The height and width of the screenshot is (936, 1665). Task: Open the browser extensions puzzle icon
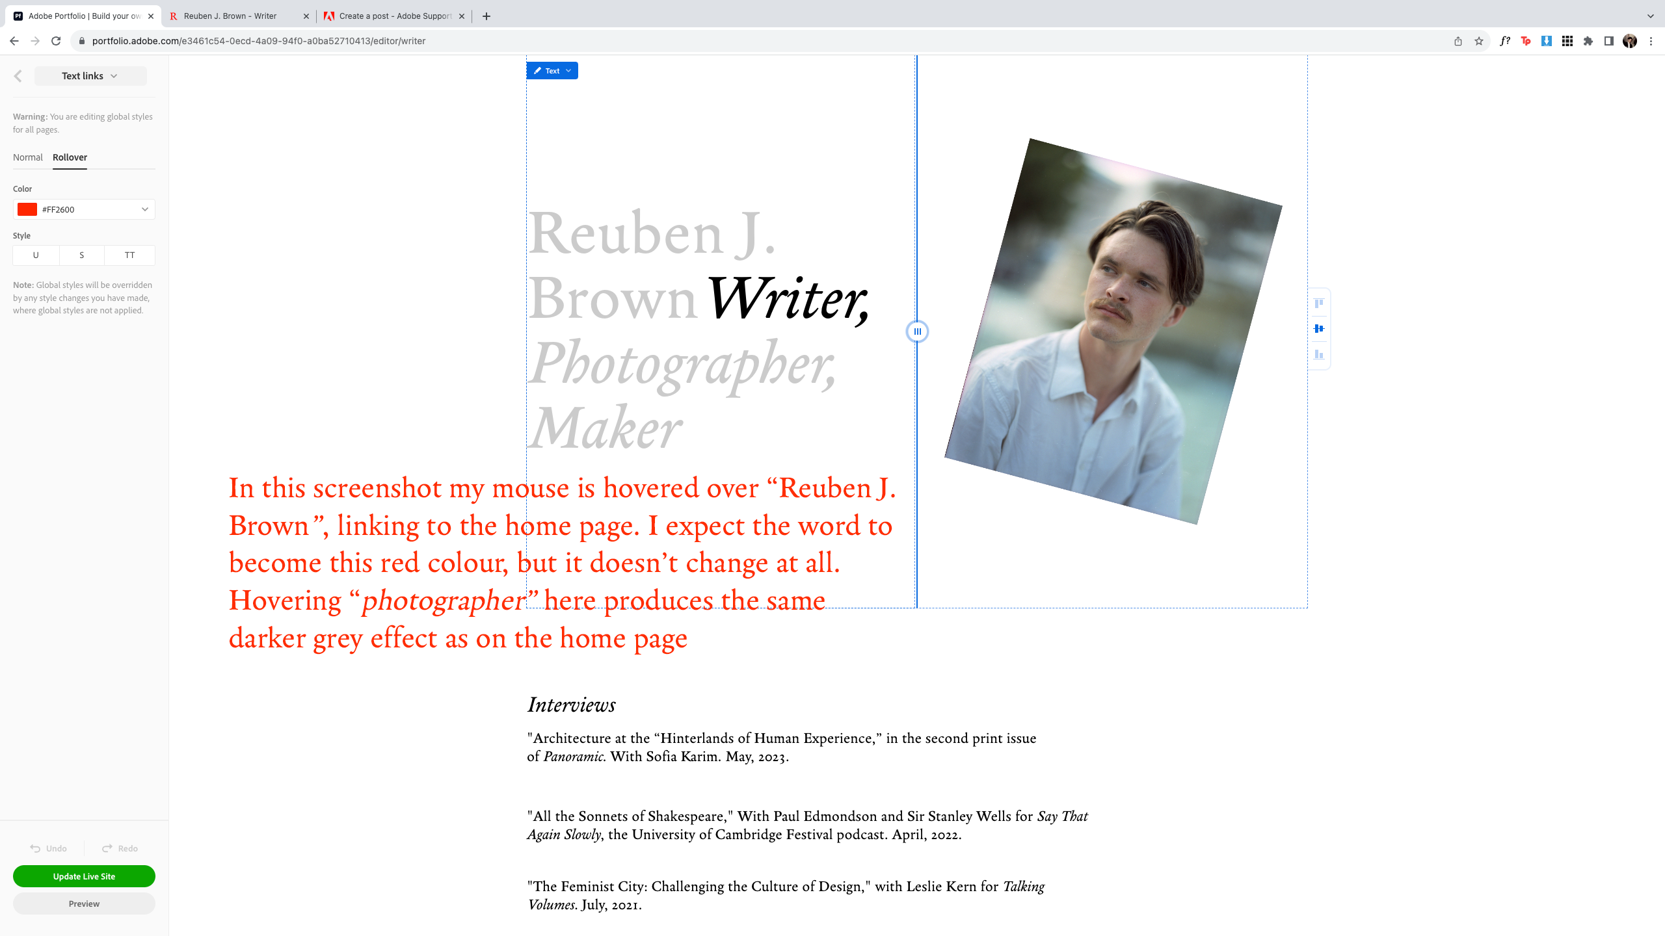pyautogui.click(x=1588, y=41)
